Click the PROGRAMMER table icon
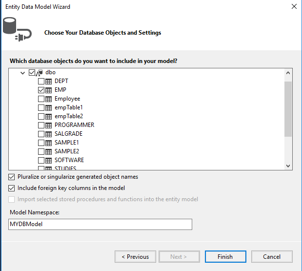The height and width of the screenshot is (271, 302). pyautogui.click(x=49, y=125)
